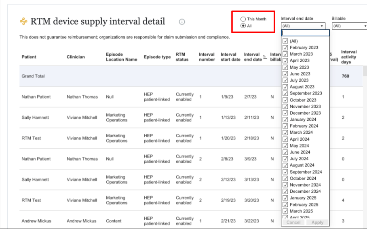Toggle the March 2025 checkbox

point(285,211)
